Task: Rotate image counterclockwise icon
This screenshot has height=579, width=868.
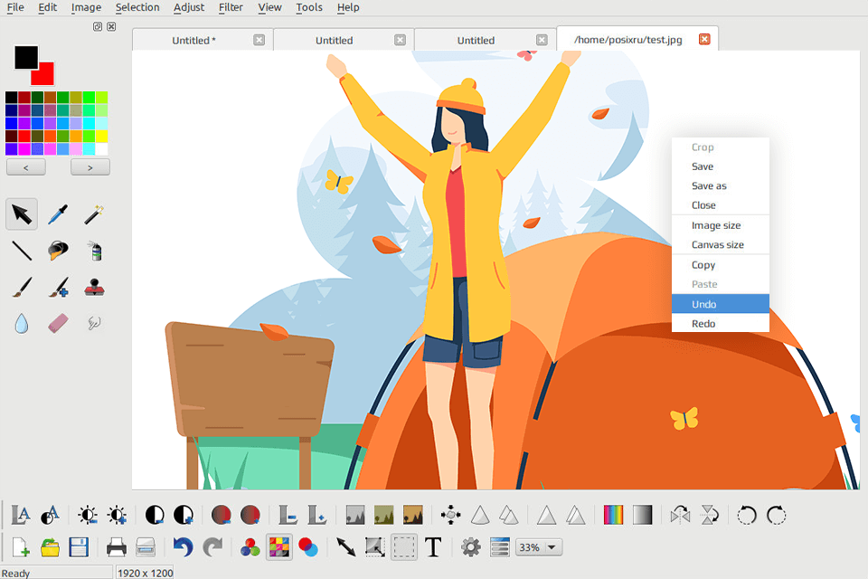Action: point(747,516)
